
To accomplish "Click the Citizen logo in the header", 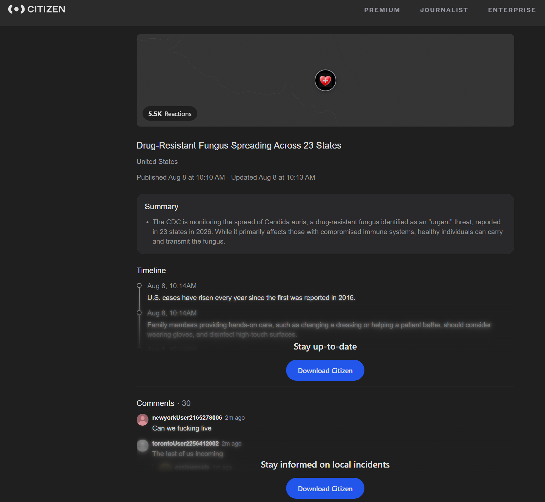I will coord(36,9).
